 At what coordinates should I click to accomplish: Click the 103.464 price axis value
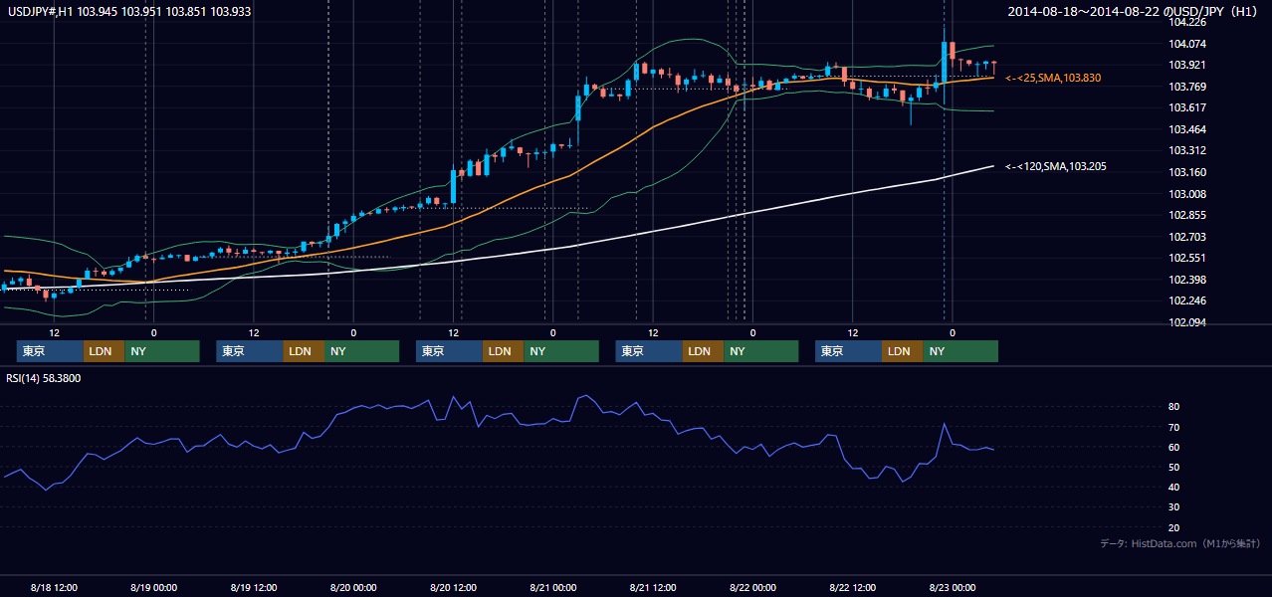pyautogui.click(x=1187, y=129)
